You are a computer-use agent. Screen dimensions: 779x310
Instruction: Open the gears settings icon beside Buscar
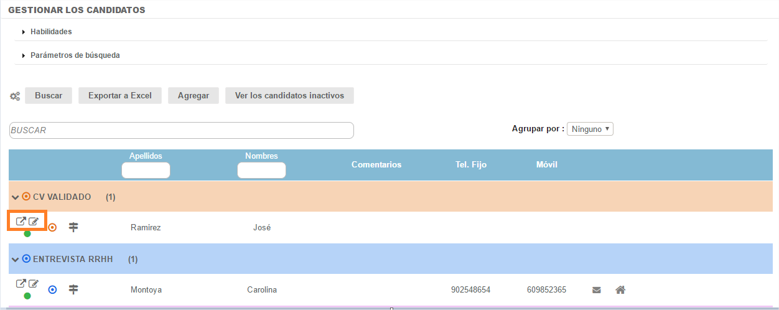click(15, 96)
